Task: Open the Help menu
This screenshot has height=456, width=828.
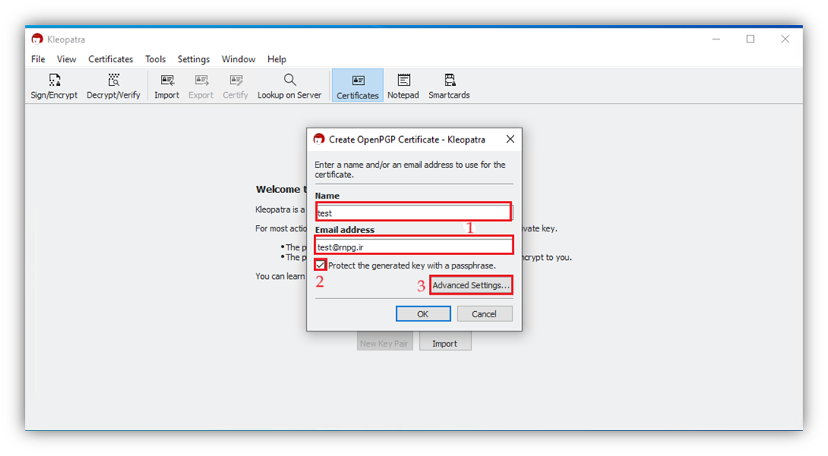Action: point(277,59)
